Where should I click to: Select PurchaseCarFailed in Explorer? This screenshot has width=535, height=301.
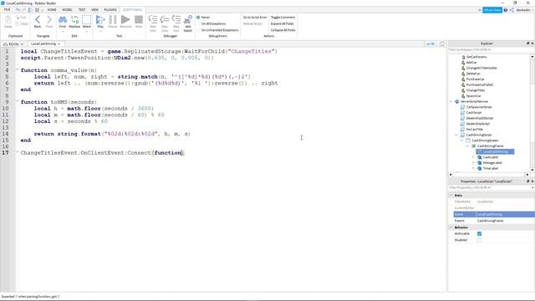[479, 84]
